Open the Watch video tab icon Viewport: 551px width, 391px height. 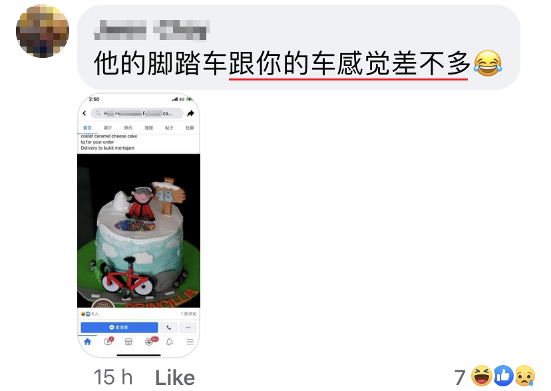pyautogui.click(x=108, y=341)
